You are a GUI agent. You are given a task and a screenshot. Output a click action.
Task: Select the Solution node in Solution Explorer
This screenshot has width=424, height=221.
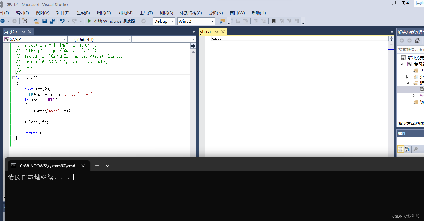pos(413,58)
